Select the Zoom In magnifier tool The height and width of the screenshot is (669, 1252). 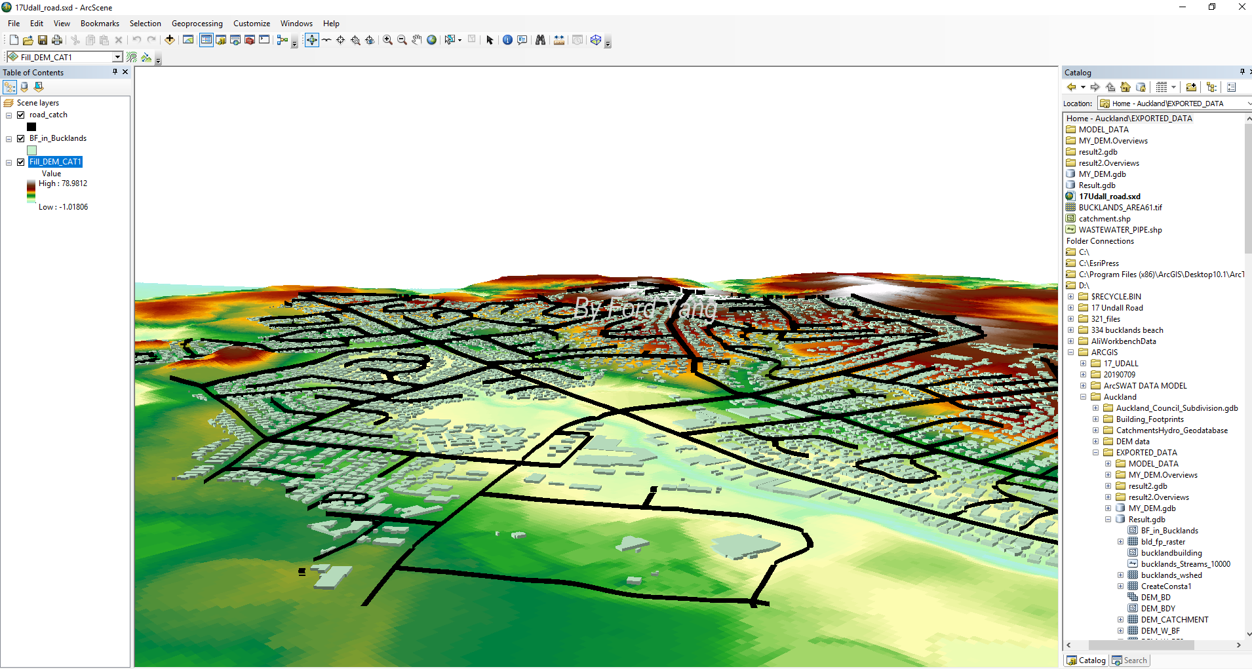click(x=388, y=40)
